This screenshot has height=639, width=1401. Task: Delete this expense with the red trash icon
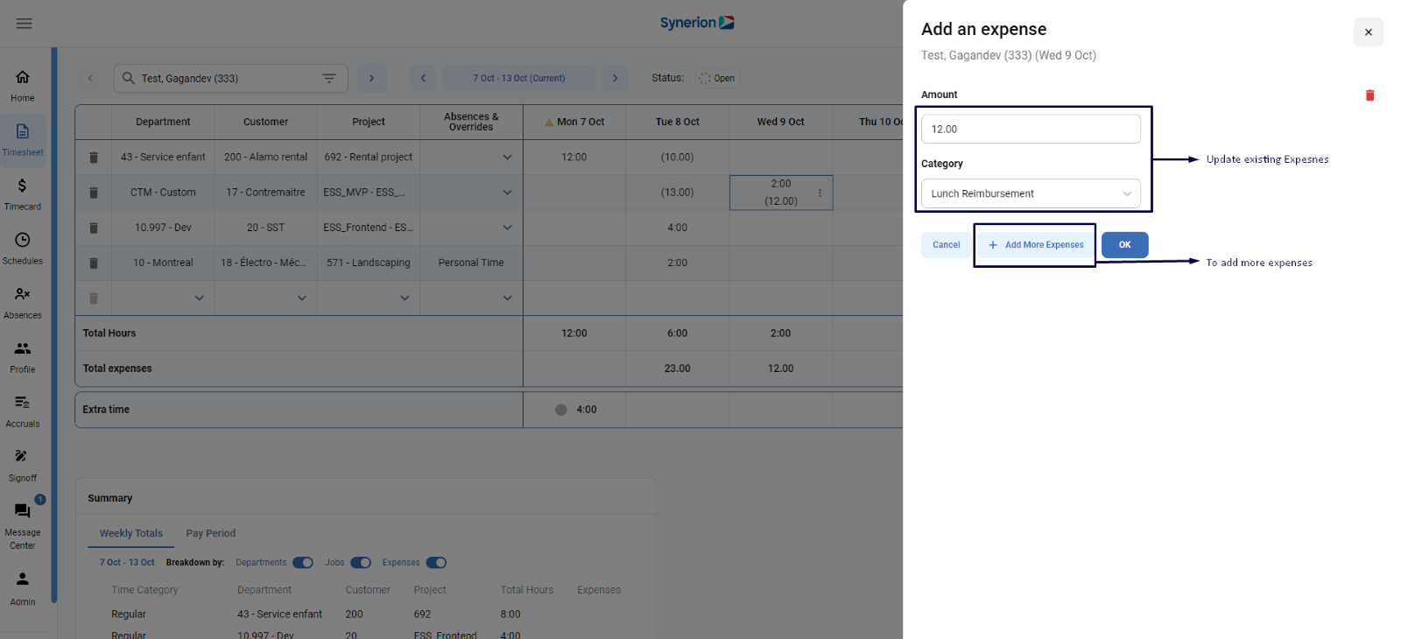(x=1369, y=95)
